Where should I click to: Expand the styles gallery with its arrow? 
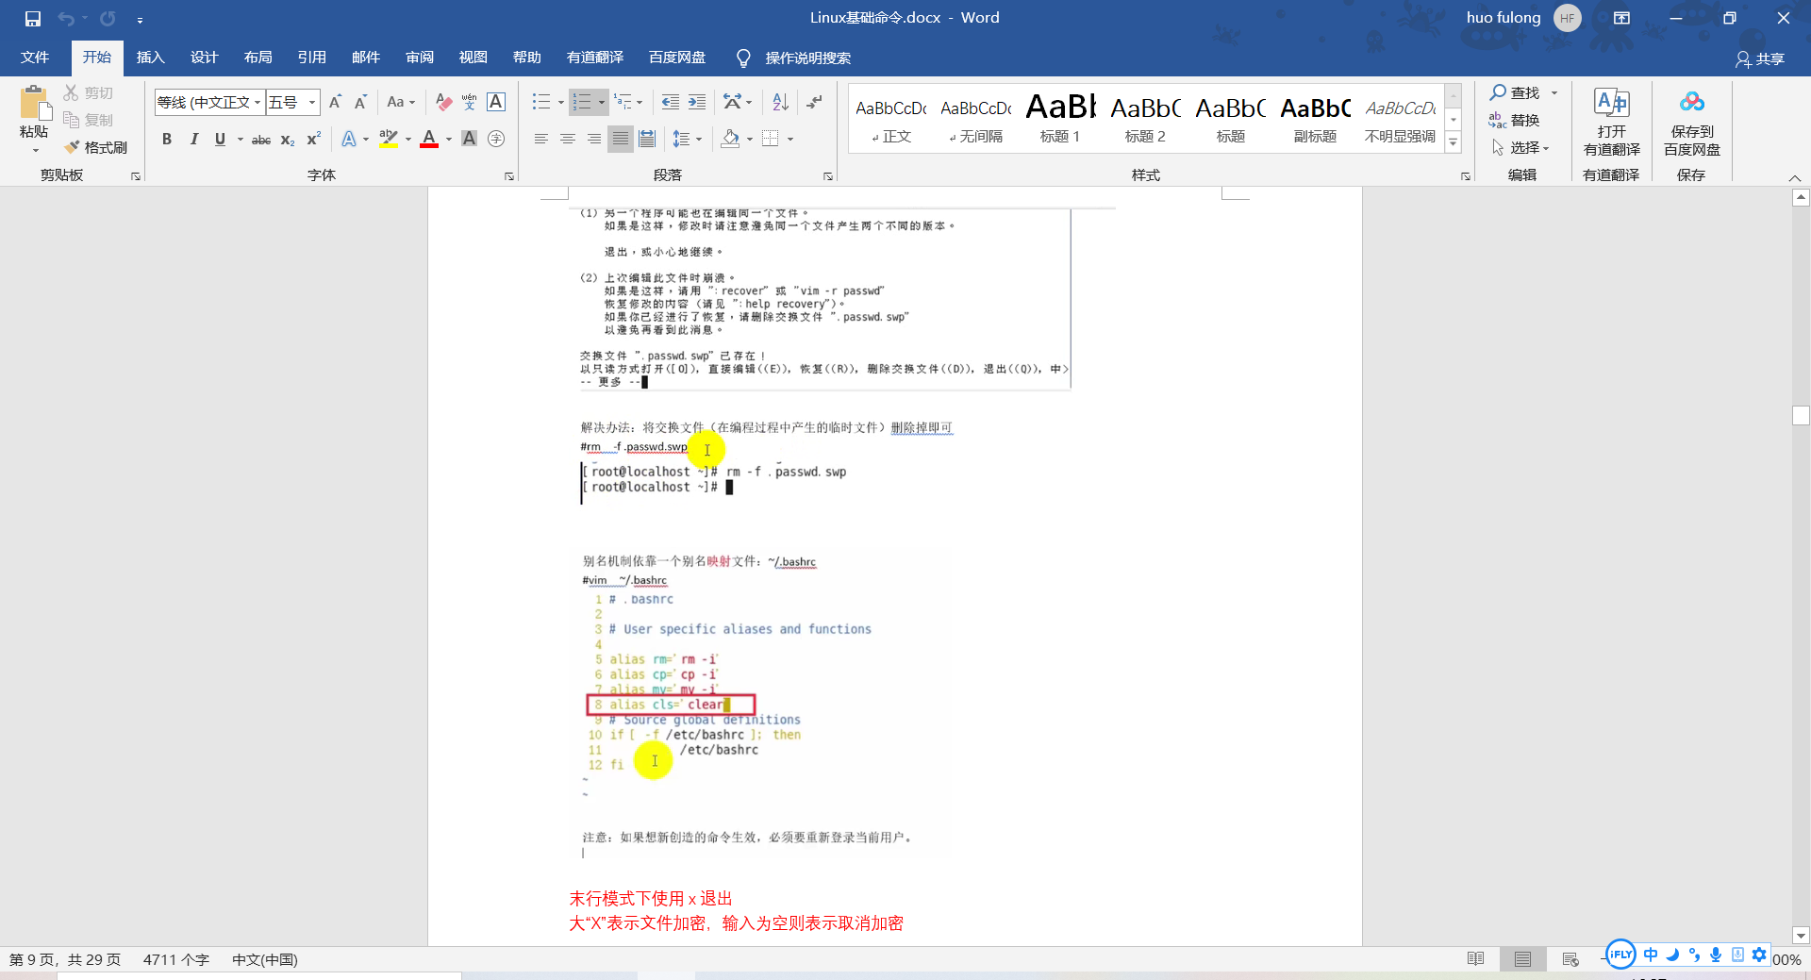[1453, 140]
